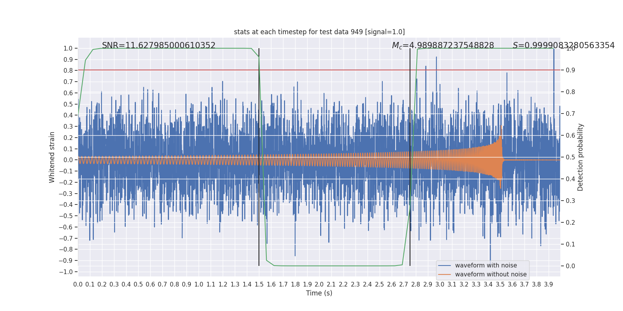Select the S=0.9999083280563354 annotation
623x311 pixels.
tap(563, 45)
